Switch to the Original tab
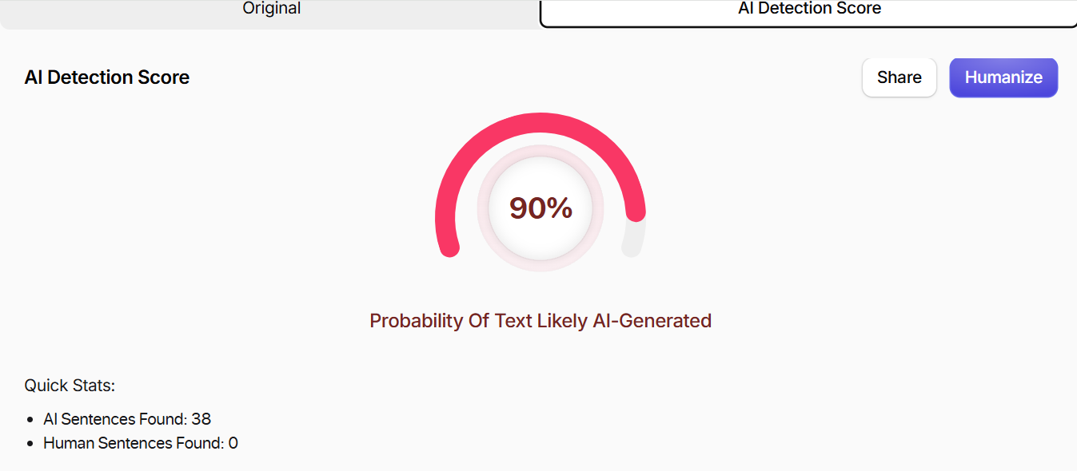Image resolution: width=1077 pixels, height=471 pixels. coord(271,11)
